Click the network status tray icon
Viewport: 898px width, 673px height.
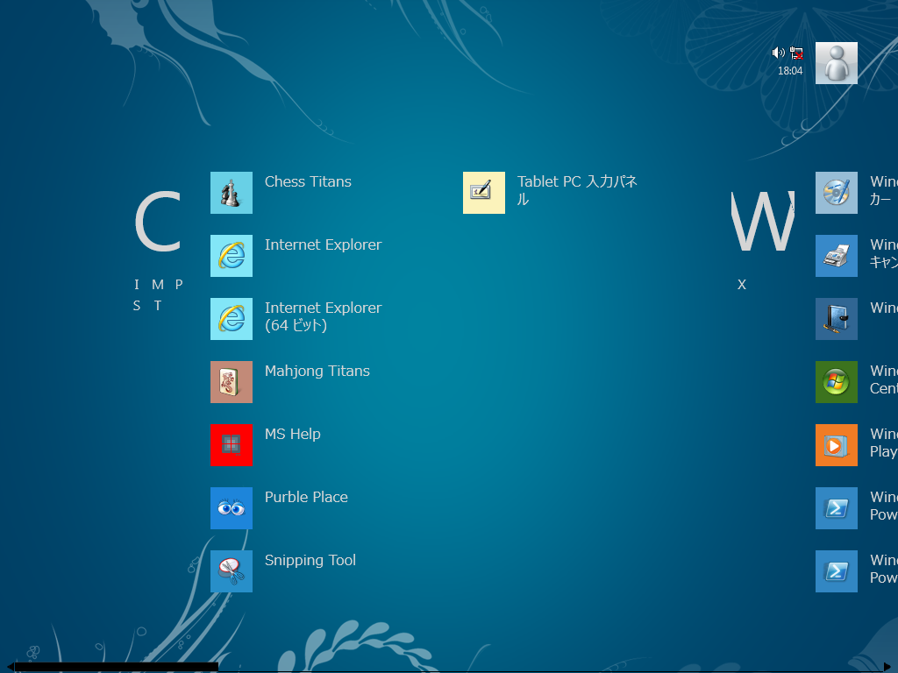(x=796, y=53)
